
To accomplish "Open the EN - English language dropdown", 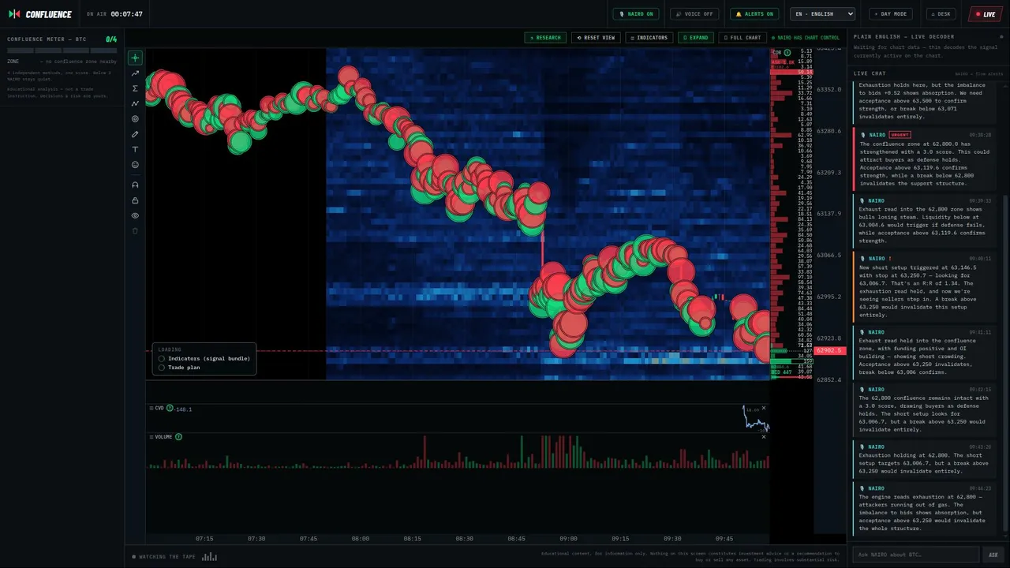I will [823, 14].
